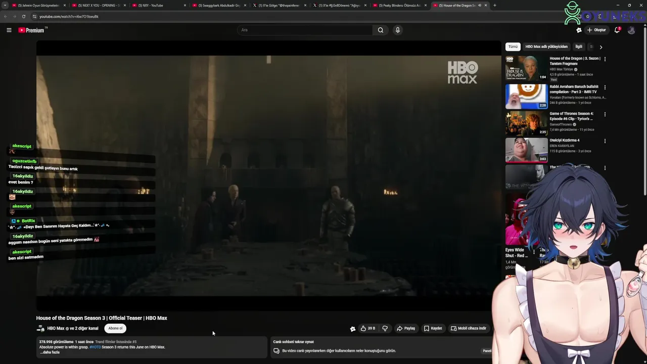The image size is (647, 364).
Task: Switch to the NEXT X YOU - OPENING tab
Action: click(99, 6)
